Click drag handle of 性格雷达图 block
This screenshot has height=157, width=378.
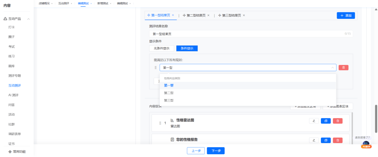click(x=160, y=123)
